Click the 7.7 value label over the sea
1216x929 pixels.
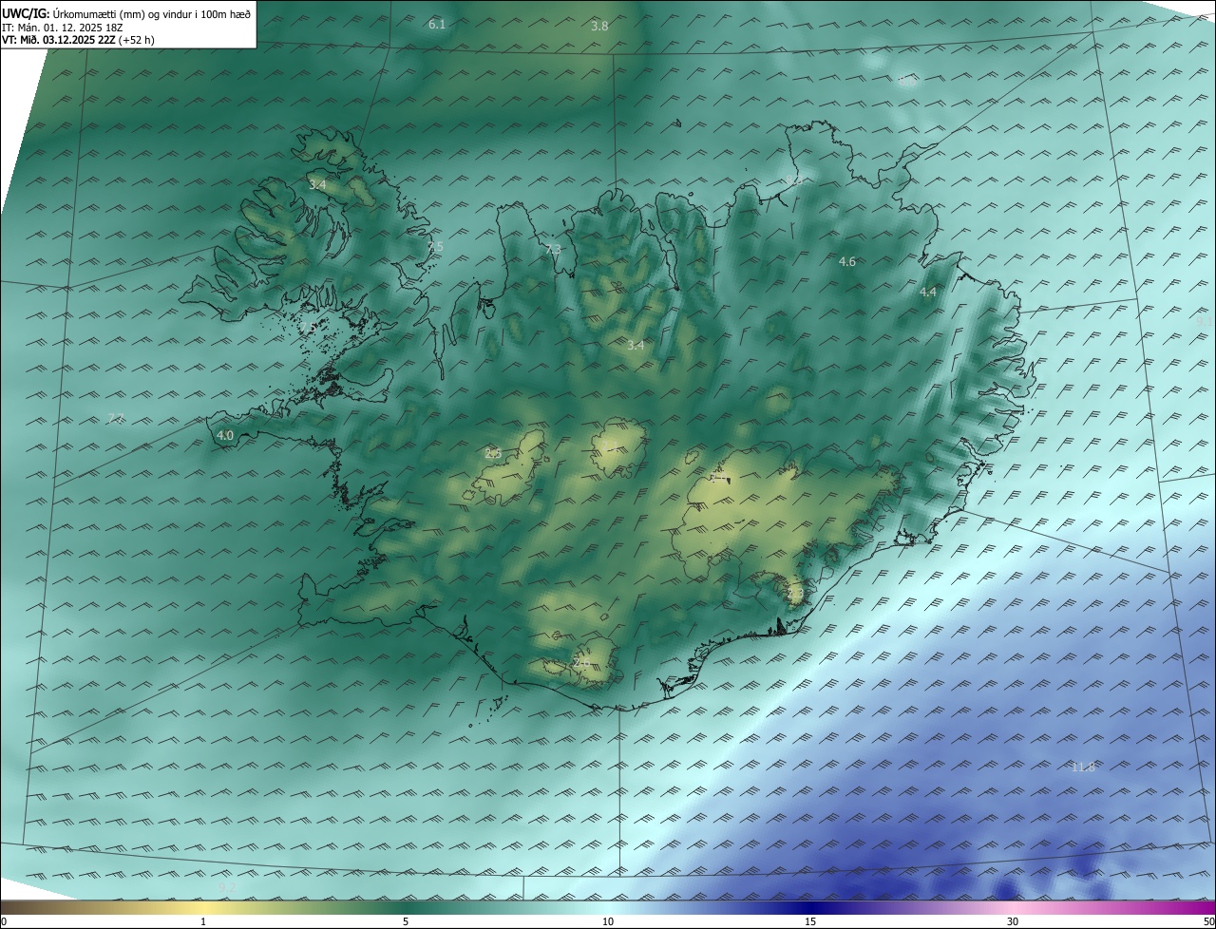[x=116, y=418]
